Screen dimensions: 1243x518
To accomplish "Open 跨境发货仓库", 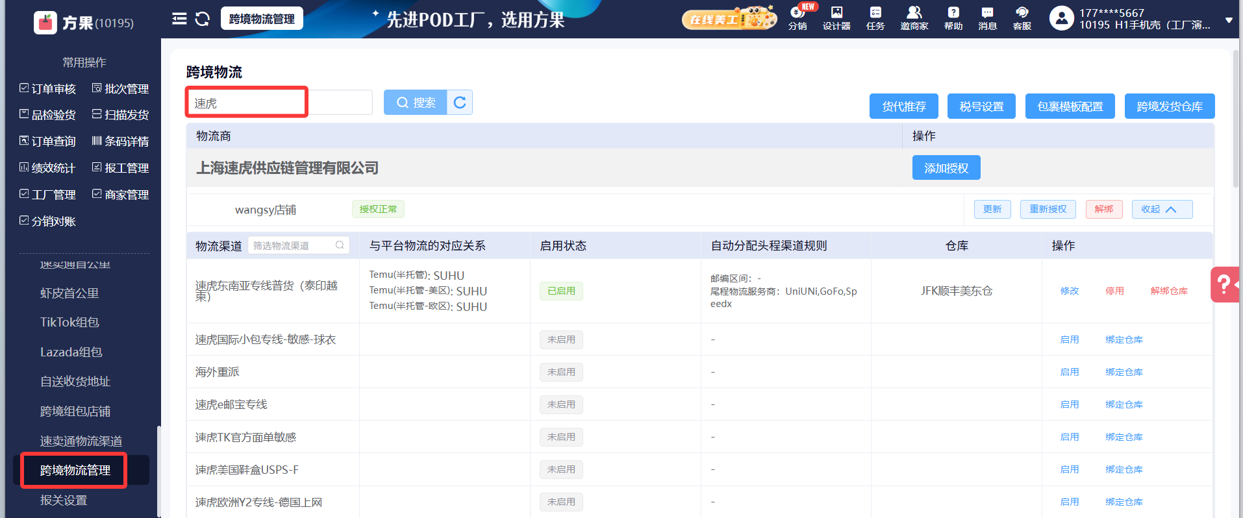I will tap(1170, 106).
